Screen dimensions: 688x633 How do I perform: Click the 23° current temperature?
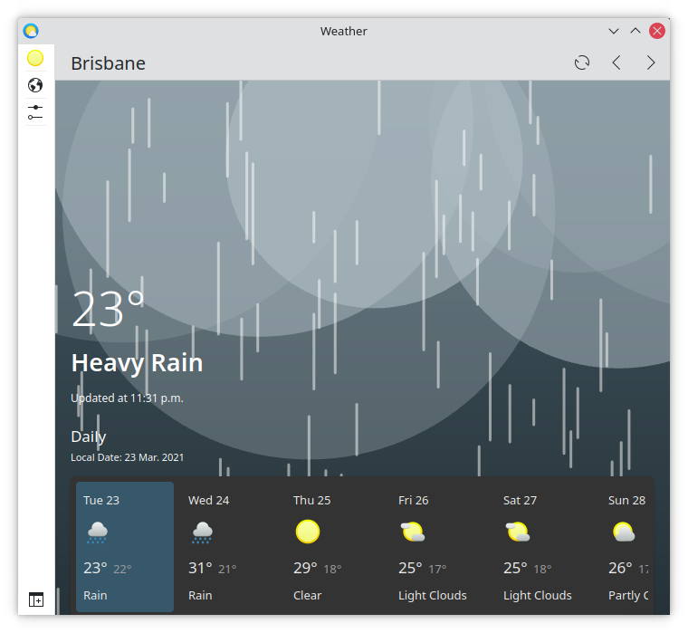point(109,310)
